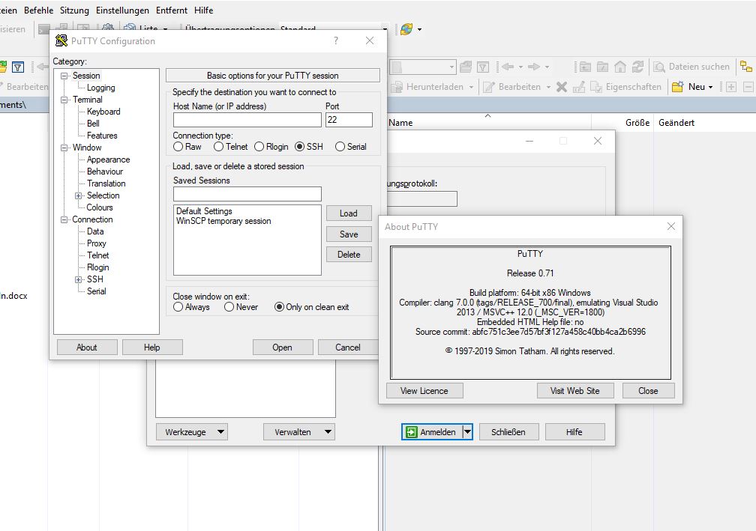The width and height of the screenshot is (756, 531).
Task: Open the Werkzeuge dropdown in login dialog
Action: pos(191,432)
